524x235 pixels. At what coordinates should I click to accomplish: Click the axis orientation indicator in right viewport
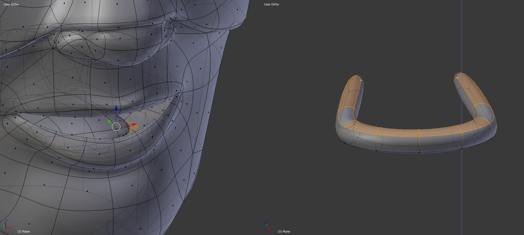click(x=269, y=225)
